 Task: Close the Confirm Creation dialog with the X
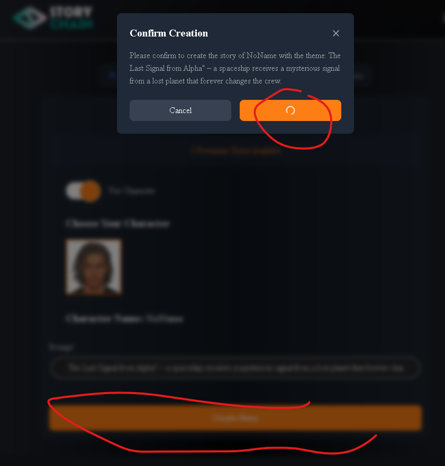336,33
